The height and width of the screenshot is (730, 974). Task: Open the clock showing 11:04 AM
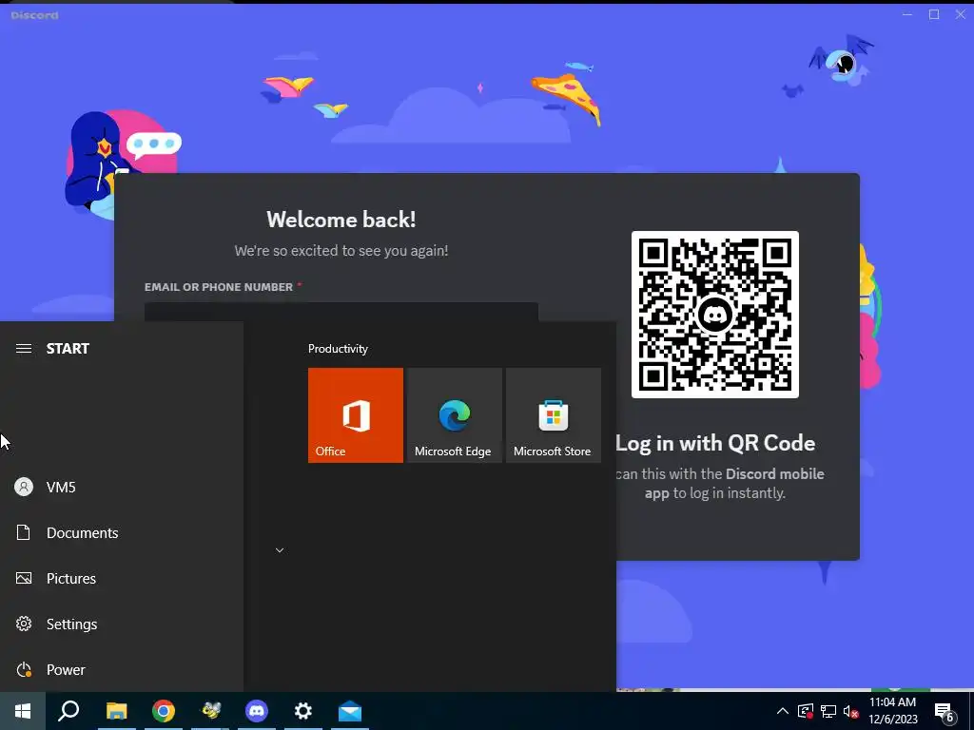[892, 711]
